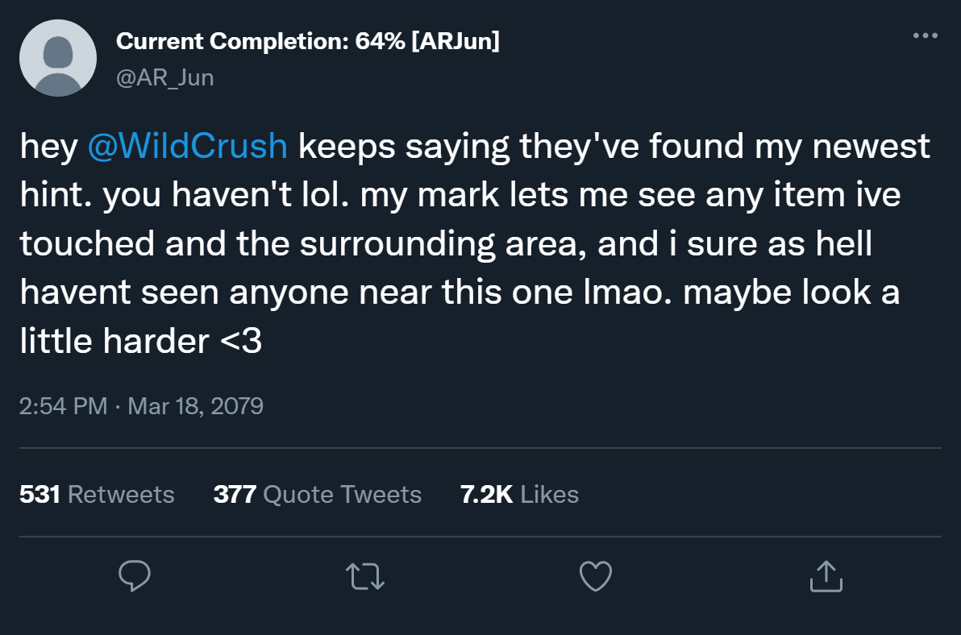The image size is (961, 635).
Task: Click the 2:54 PM timestamp
Action: pyautogui.click(x=63, y=405)
